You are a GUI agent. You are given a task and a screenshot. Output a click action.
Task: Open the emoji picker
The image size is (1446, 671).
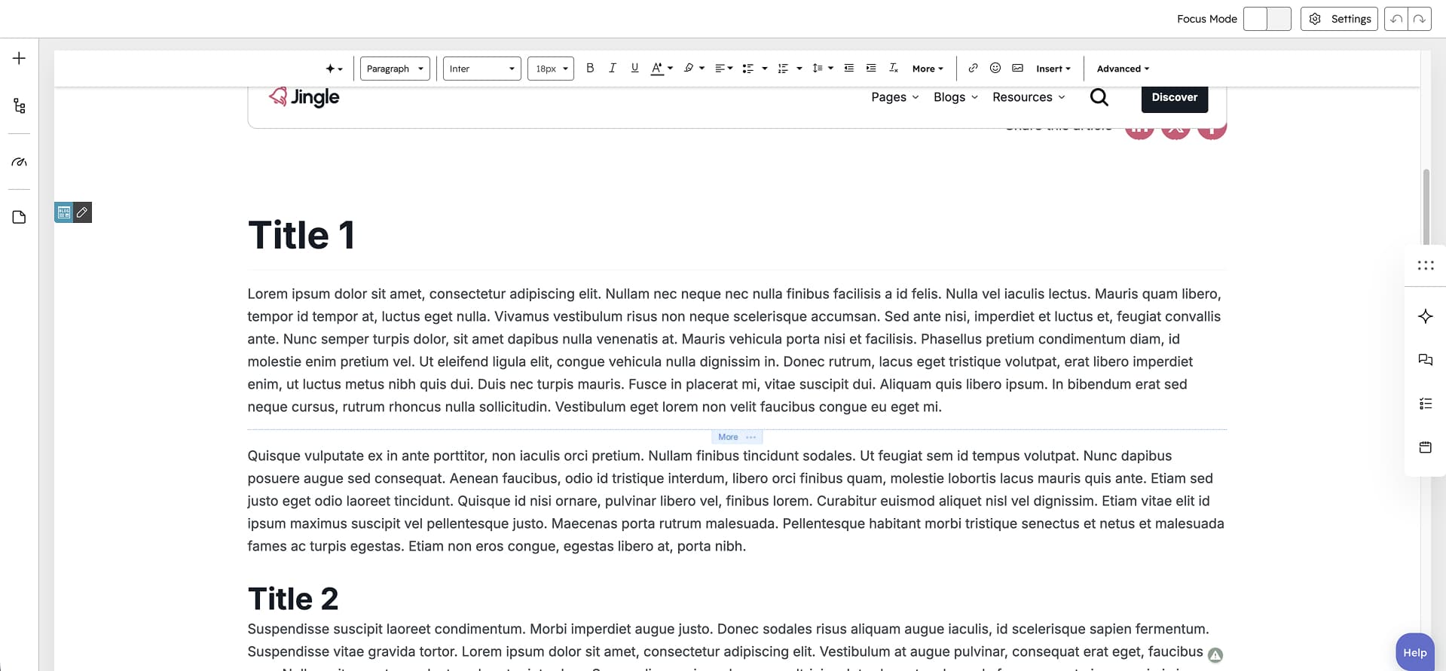click(995, 69)
